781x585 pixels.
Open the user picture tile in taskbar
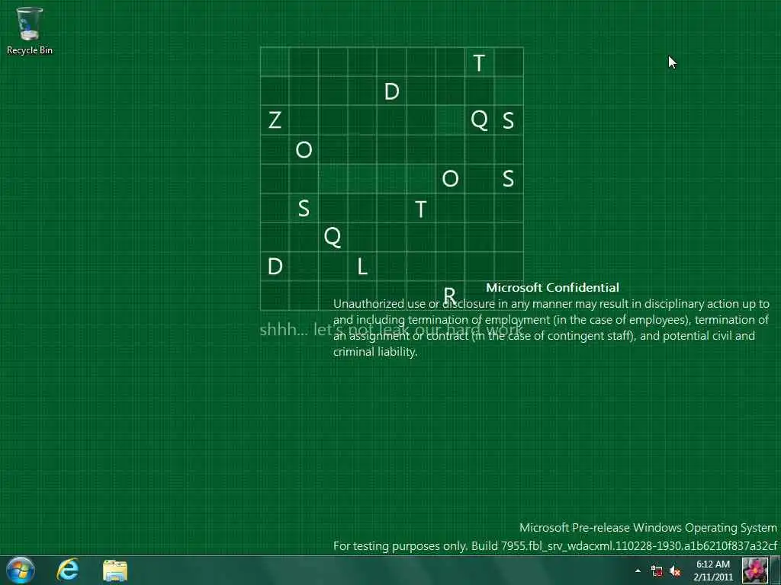[x=754, y=570]
